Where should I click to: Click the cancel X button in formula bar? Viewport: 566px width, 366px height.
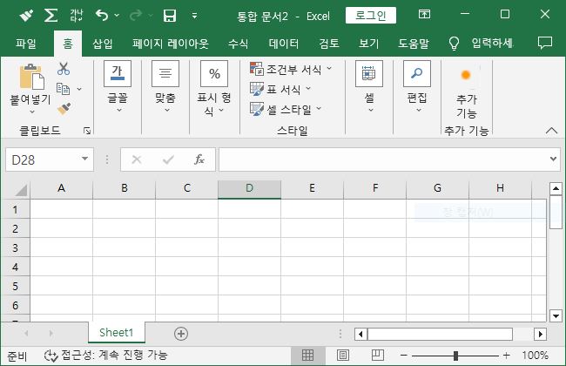[137, 159]
